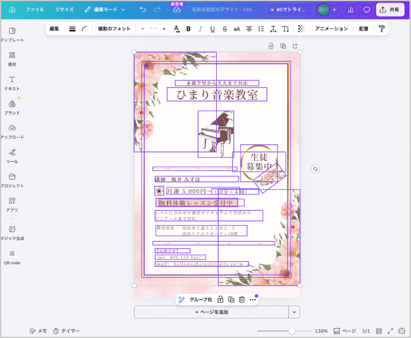Open letter and line spacing
Screen dimensions: 411x338
pyautogui.click(x=273, y=29)
